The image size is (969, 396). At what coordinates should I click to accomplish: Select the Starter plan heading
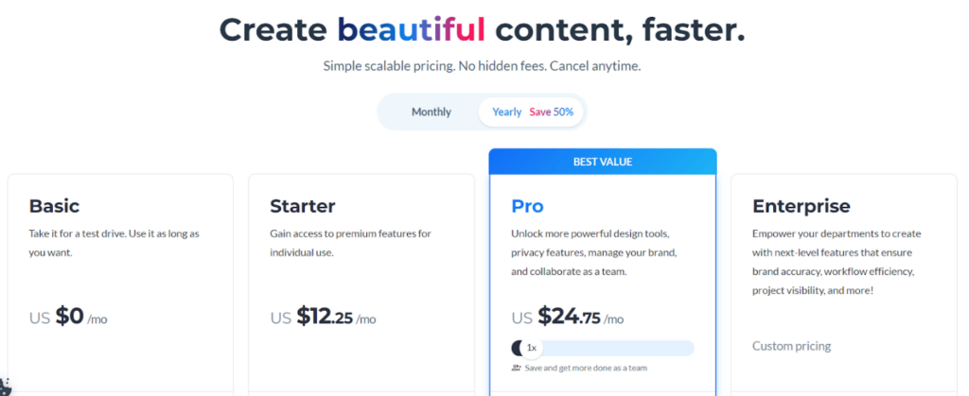[x=303, y=206]
